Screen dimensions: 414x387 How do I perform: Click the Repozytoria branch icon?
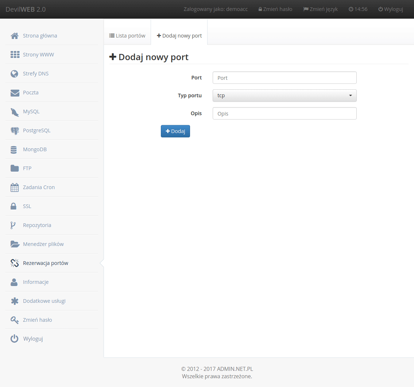[13, 225]
